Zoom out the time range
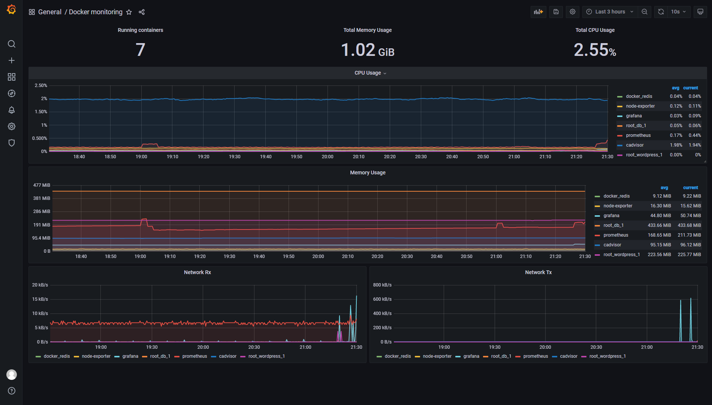This screenshot has width=712, height=405. pos(645,12)
